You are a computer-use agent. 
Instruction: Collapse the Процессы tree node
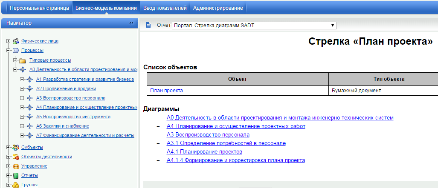(8, 51)
